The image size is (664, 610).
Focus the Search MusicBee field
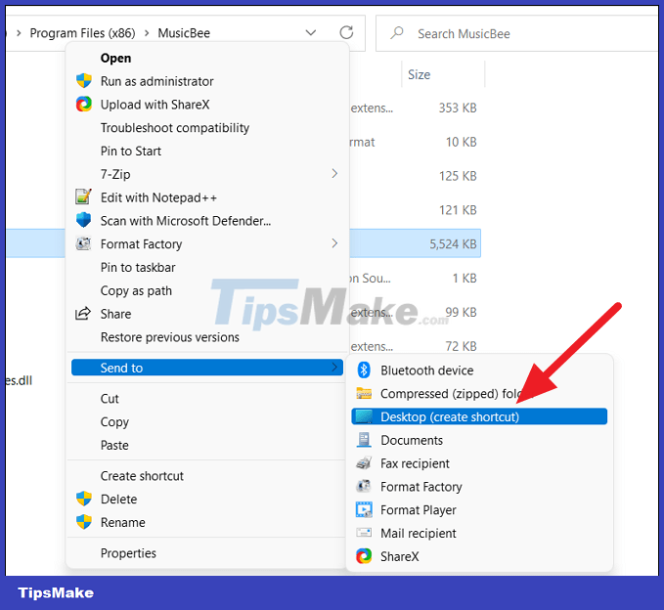(x=516, y=33)
